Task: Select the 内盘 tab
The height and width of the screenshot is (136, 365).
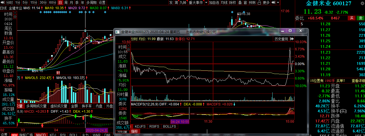Action: tap(99, 106)
